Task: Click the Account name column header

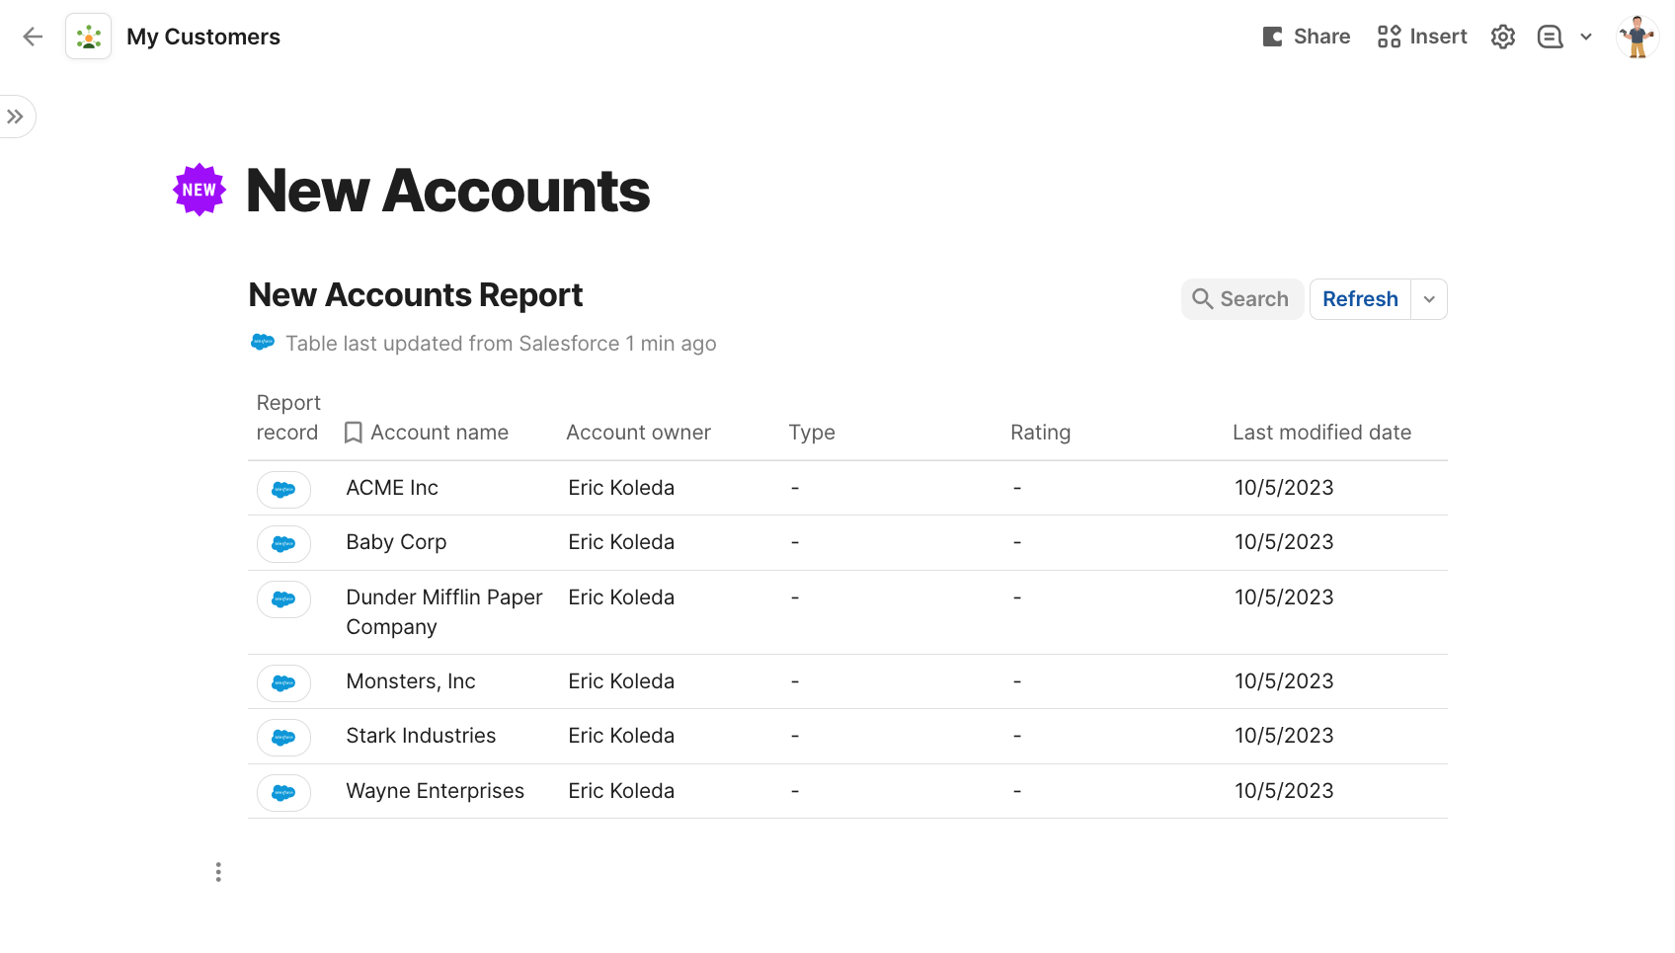Action: pyautogui.click(x=439, y=433)
